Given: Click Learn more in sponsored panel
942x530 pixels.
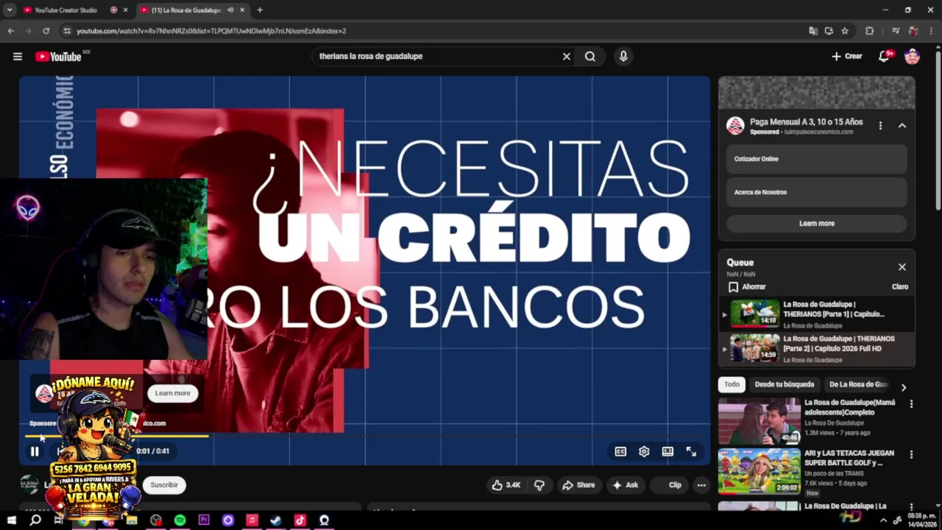Looking at the screenshot, I should point(817,223).
